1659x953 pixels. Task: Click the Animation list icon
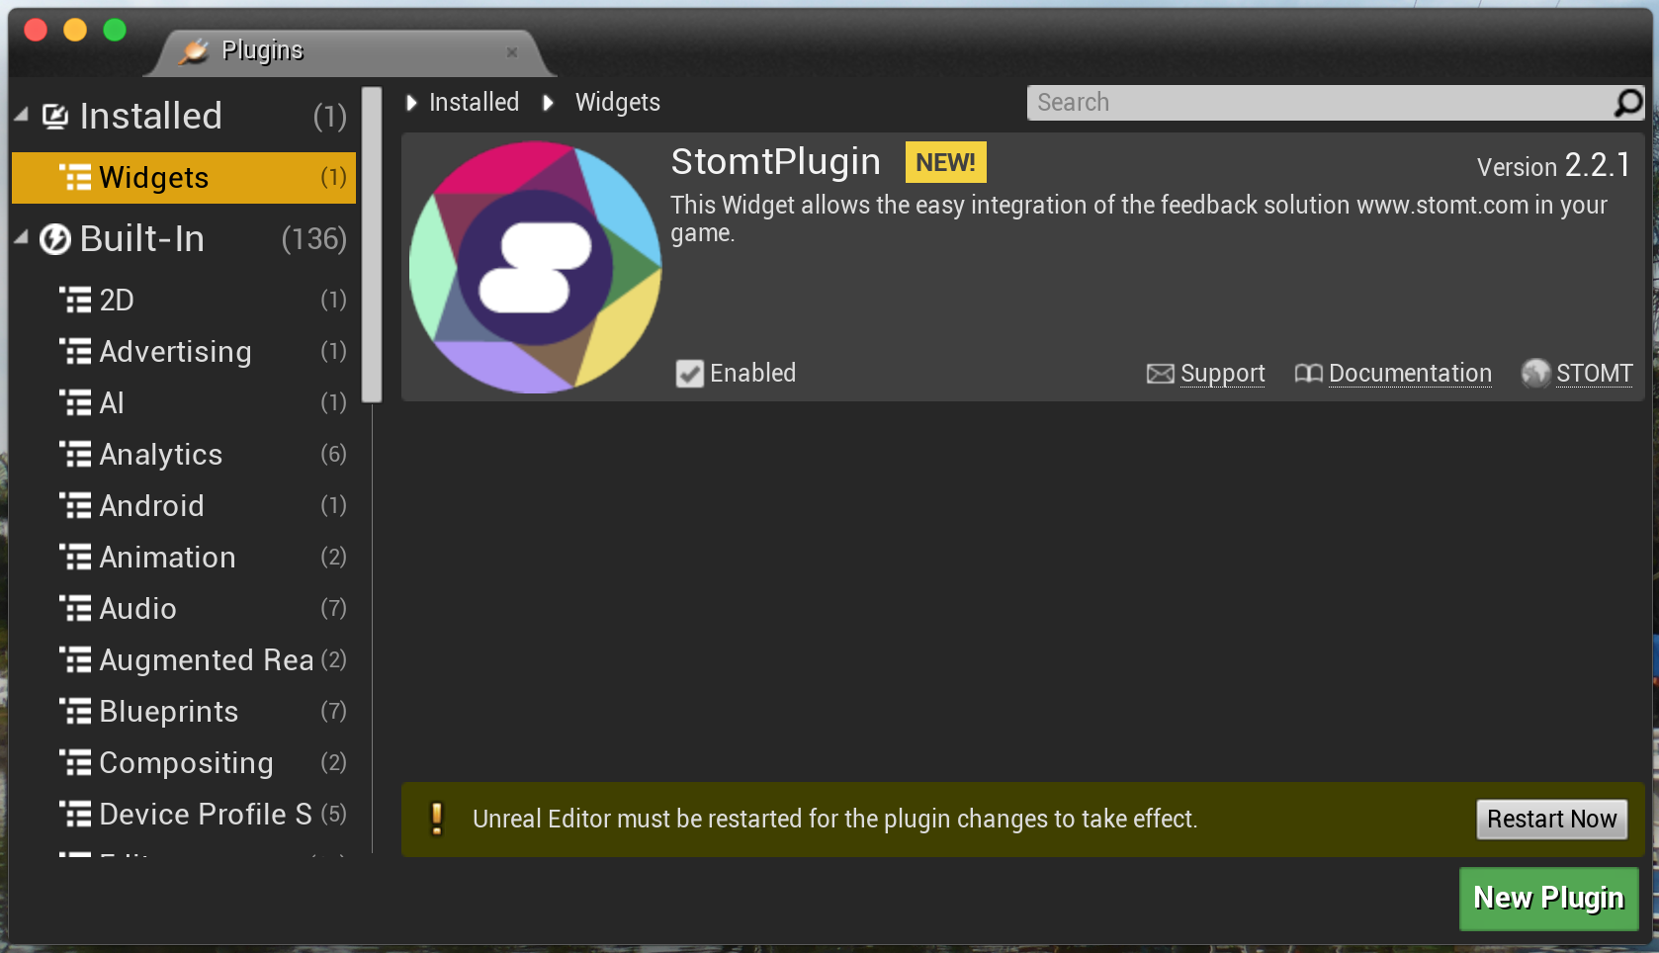point(75,558)
